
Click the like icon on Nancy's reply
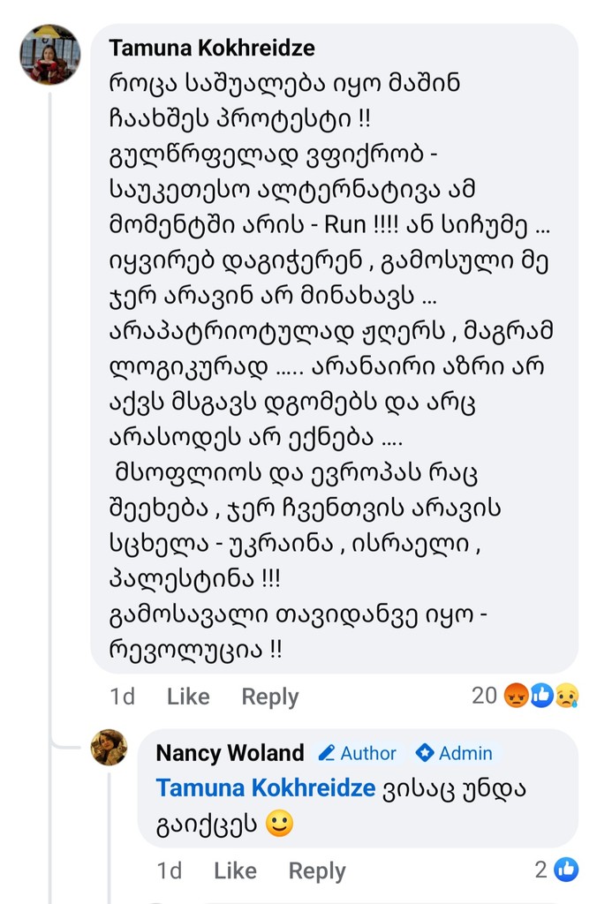[x=566, y=870]
